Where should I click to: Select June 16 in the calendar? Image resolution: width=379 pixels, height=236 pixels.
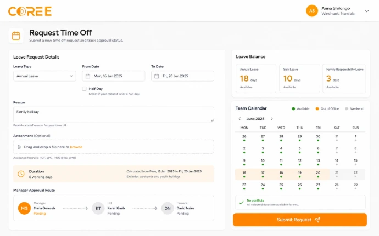(x=244, y=174)
